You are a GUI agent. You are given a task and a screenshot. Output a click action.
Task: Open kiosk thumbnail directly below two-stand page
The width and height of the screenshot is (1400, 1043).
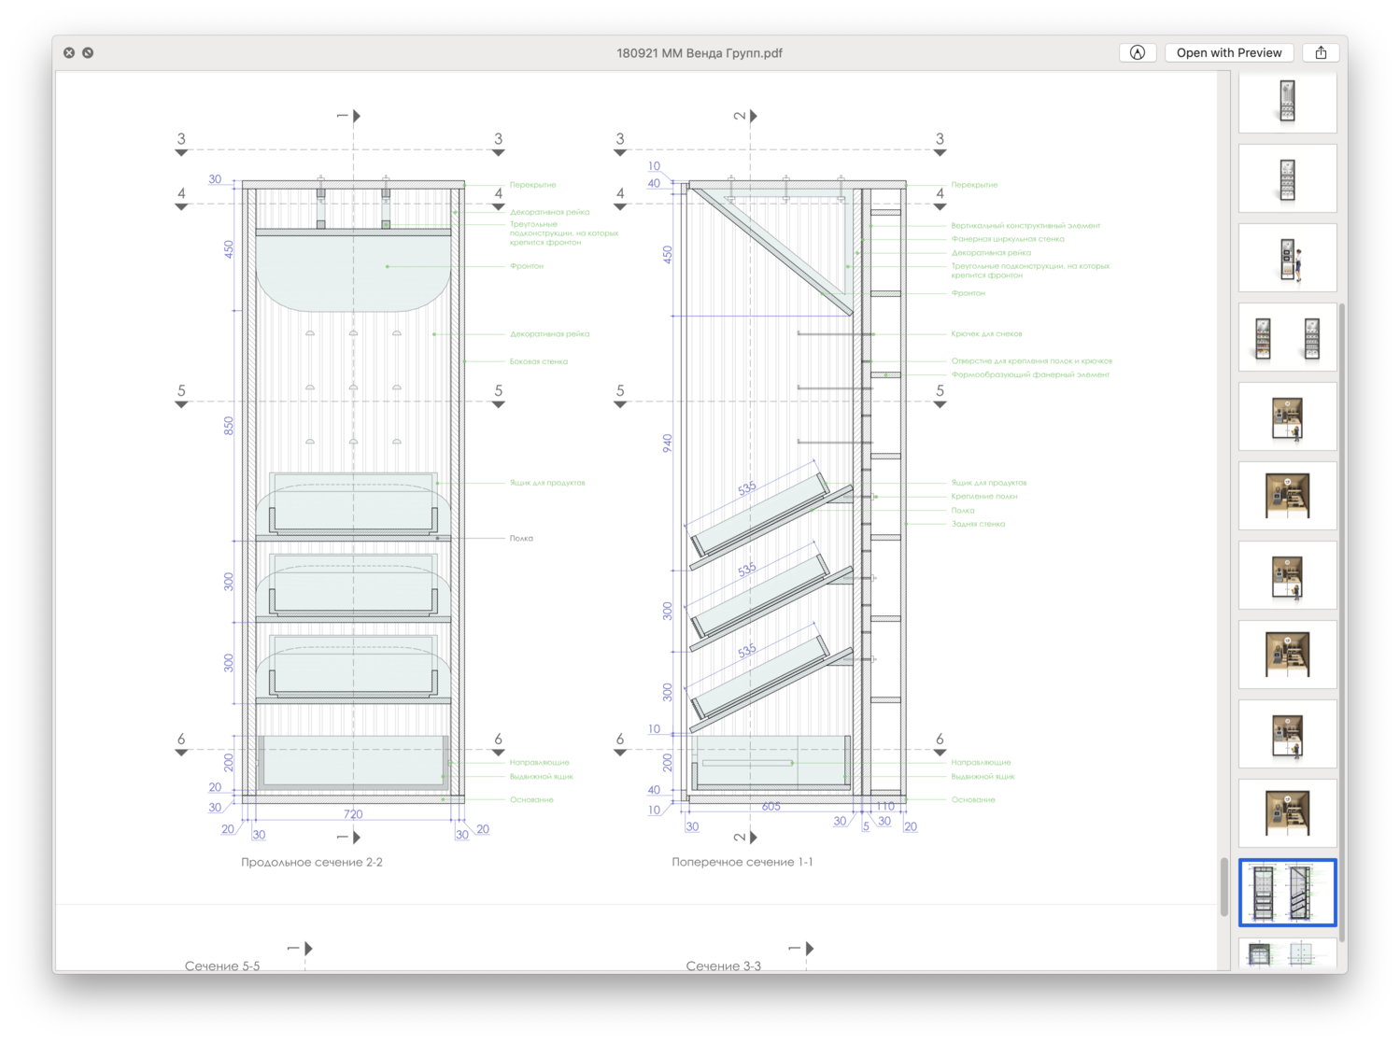(1287, 417)
